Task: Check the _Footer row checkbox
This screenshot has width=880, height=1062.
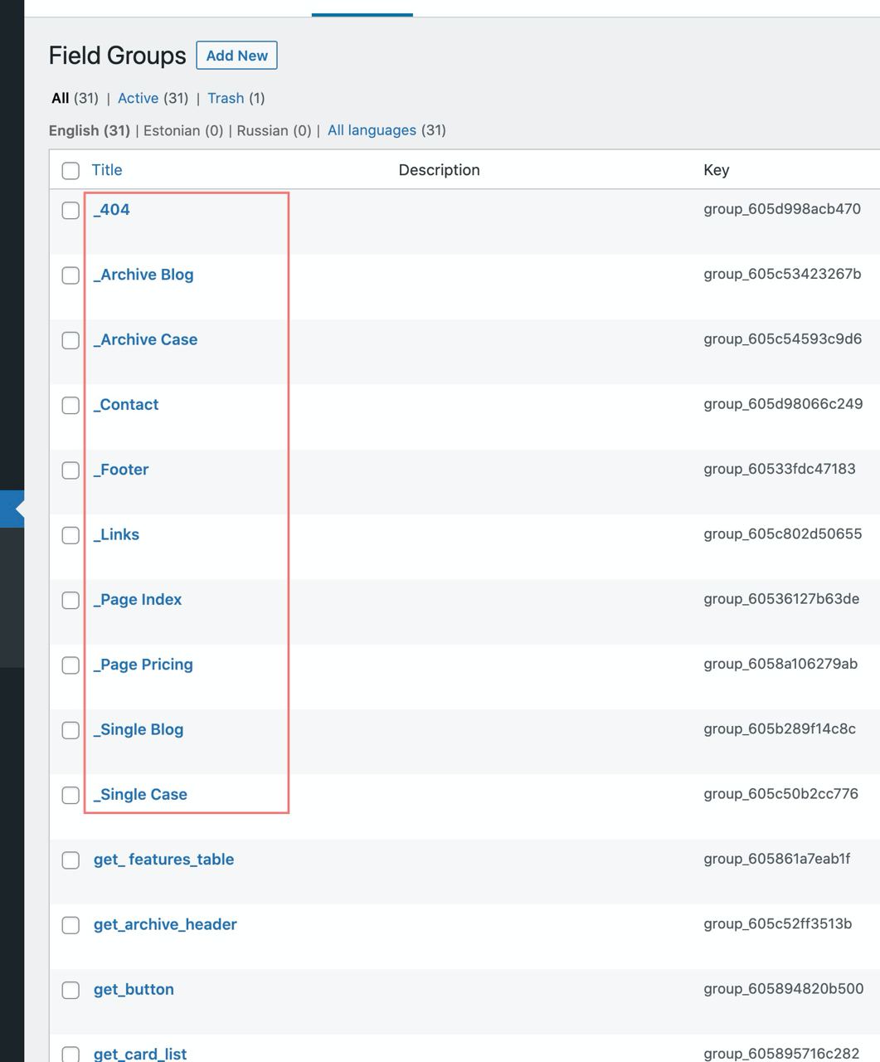Action: pos(70,470)
